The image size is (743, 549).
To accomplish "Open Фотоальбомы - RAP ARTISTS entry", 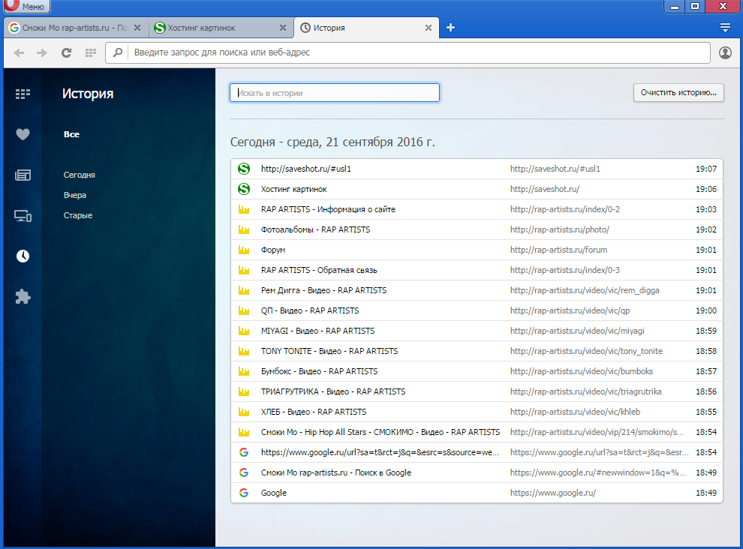I will coord(477,229).
